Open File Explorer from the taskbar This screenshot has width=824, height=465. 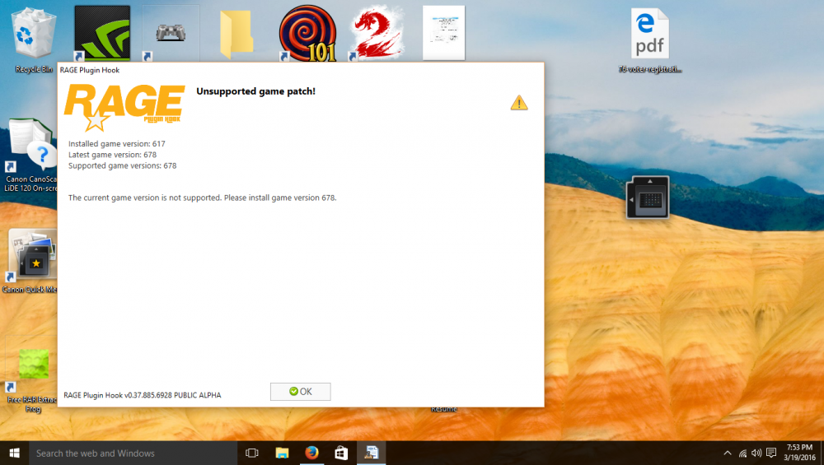click(x=282, y=453)
